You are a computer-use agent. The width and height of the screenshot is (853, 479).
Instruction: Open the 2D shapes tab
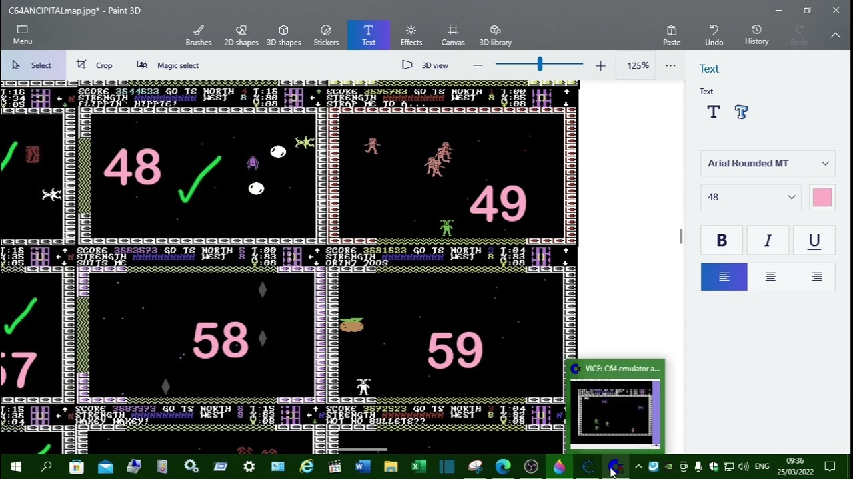(241, 35)
